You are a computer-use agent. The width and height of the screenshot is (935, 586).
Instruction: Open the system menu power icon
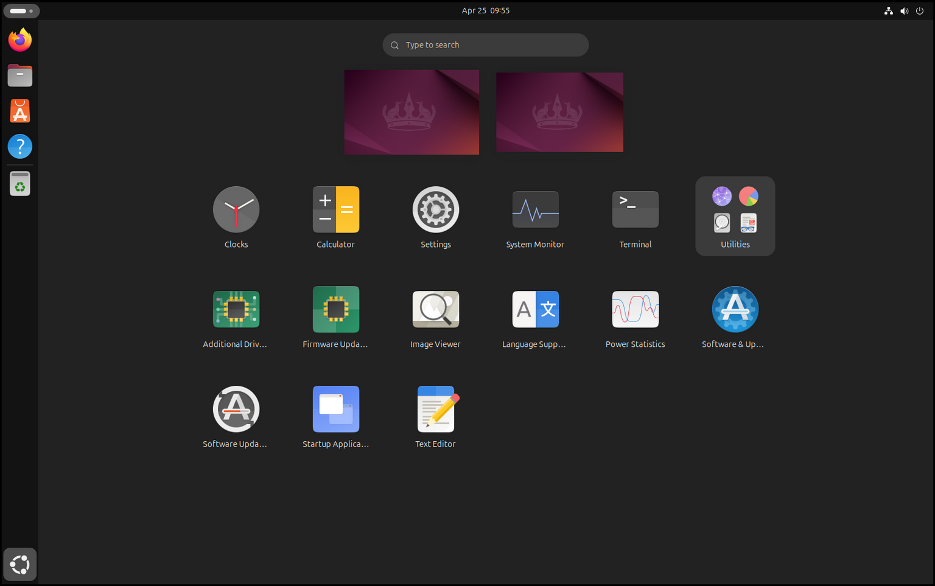click(920, 11)
